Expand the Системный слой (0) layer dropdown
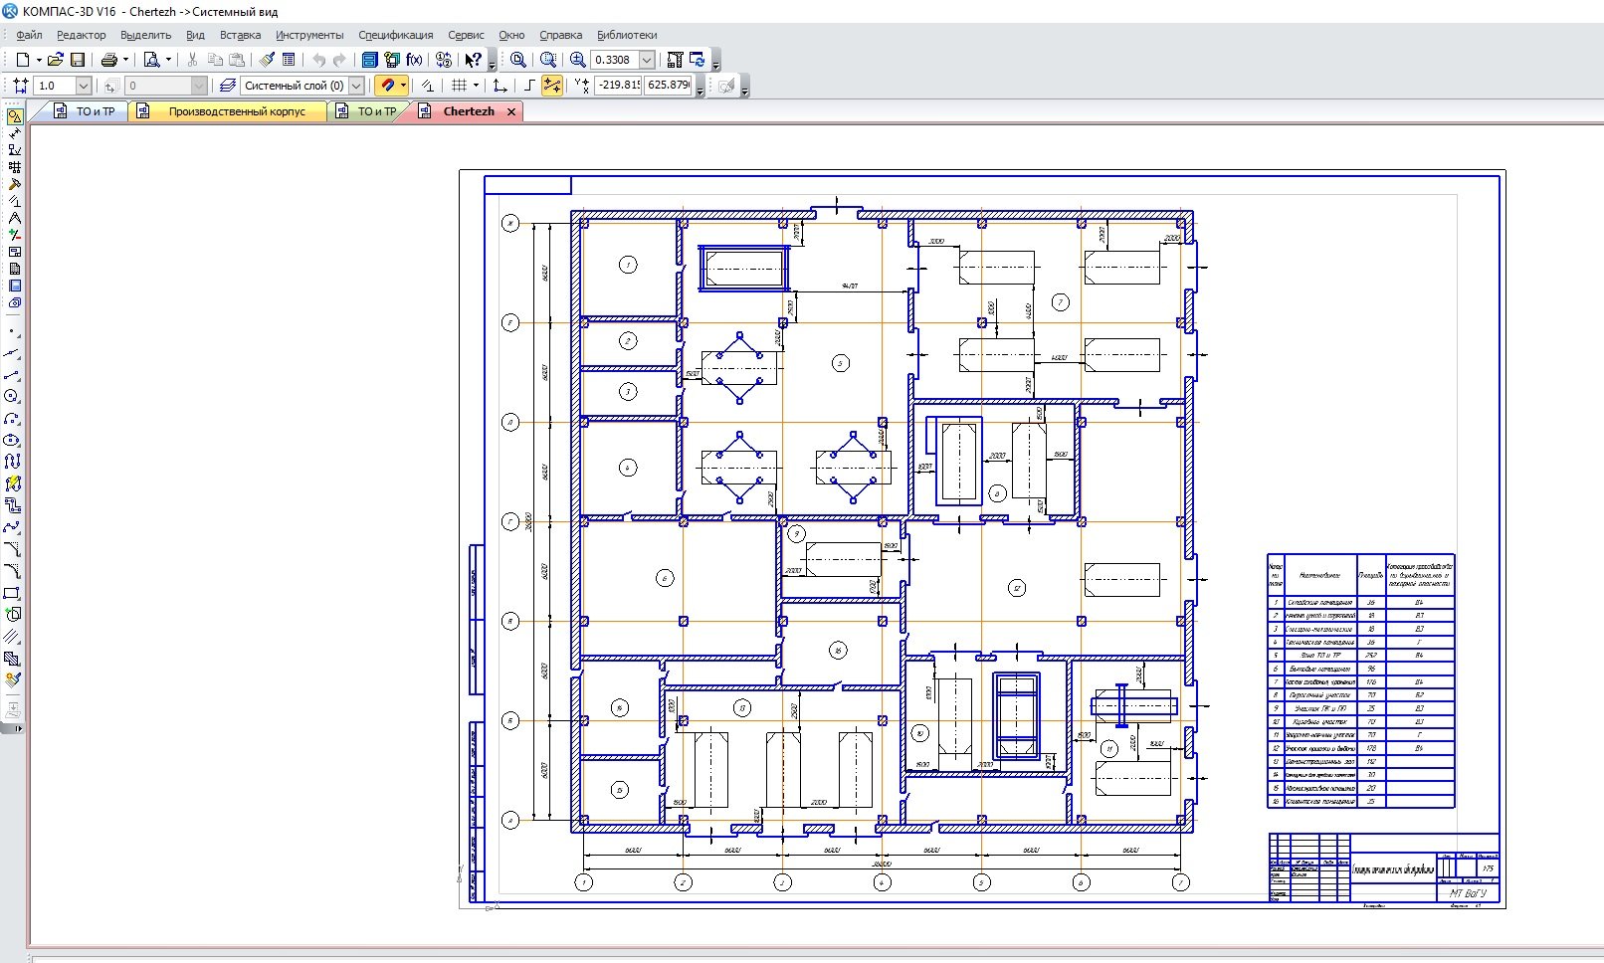Image resolution: width=1604 pixels, height=963 pixels. tap(356, 86)
